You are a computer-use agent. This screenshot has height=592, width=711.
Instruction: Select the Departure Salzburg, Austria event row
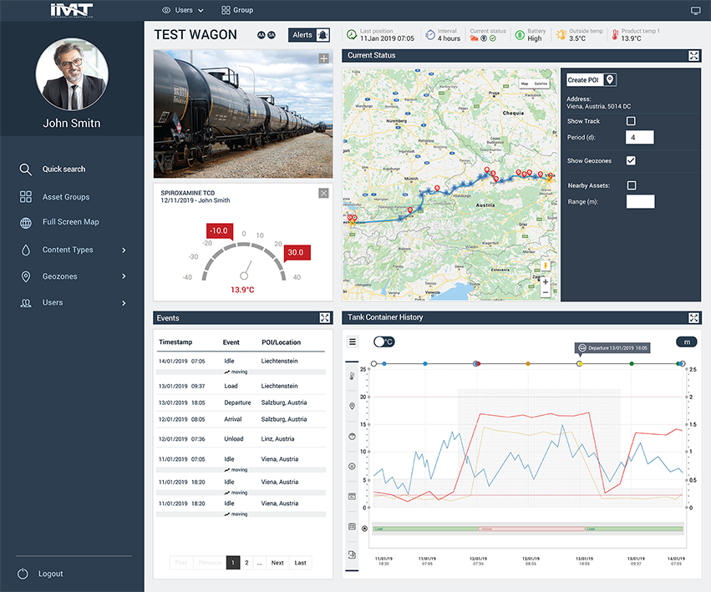click(x=241, y=402)
